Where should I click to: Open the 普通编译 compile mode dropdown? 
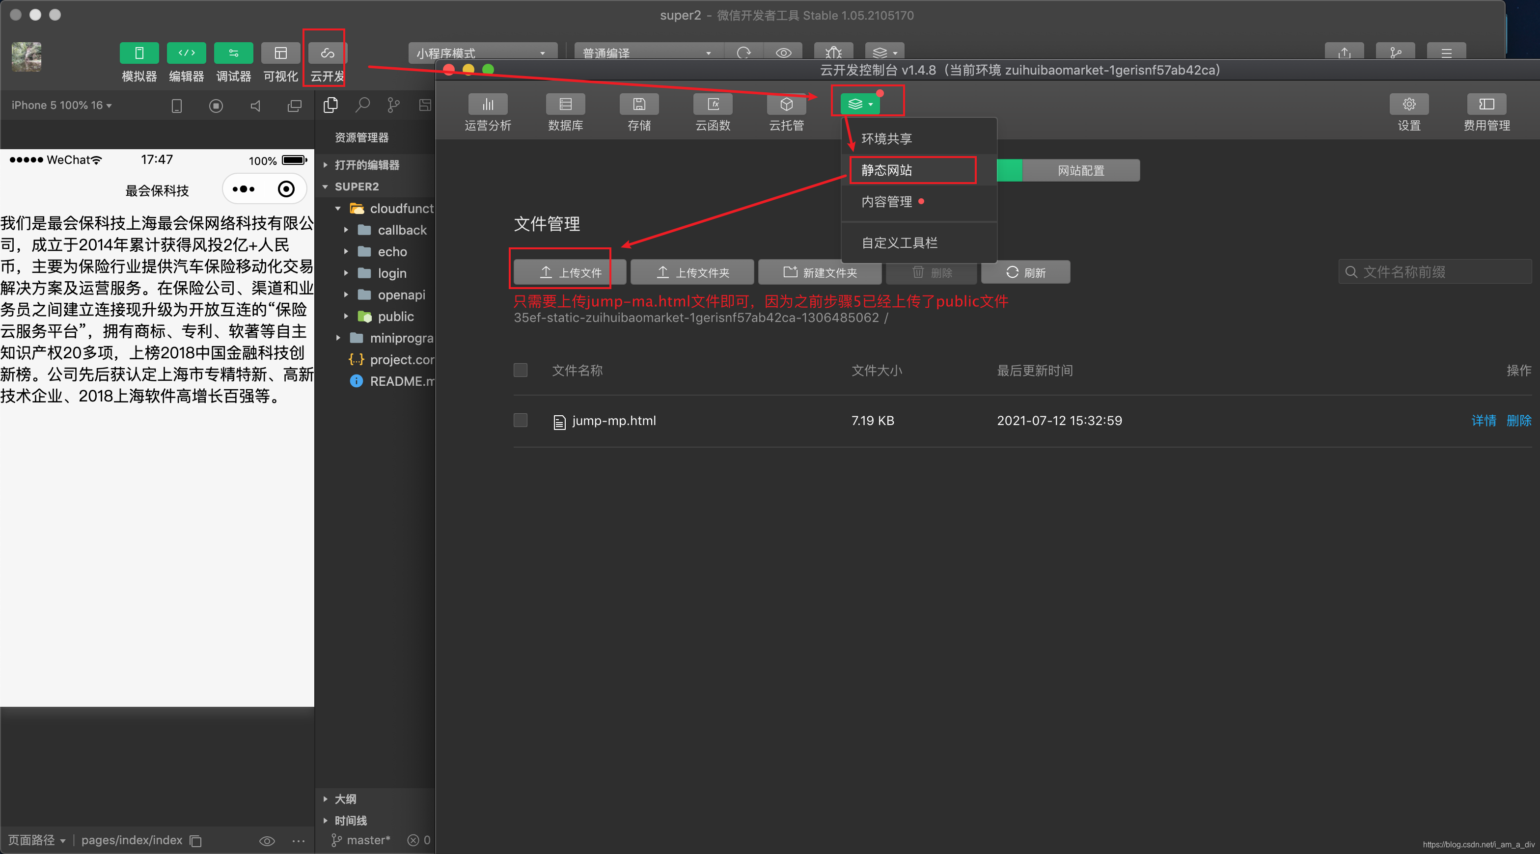point(649,53)
